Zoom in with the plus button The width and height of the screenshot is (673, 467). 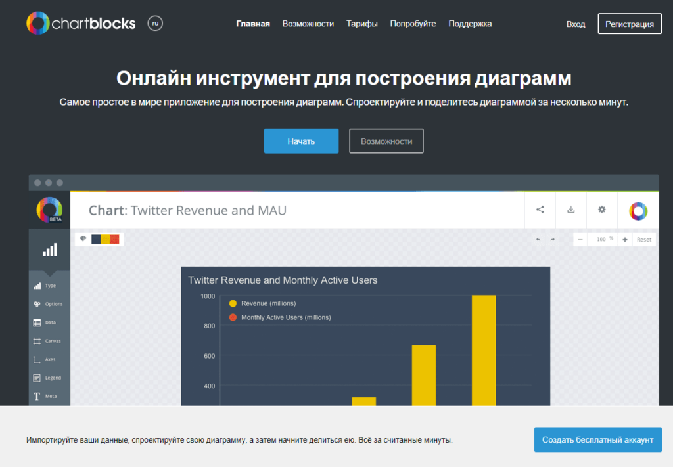(x=624, y=240)
